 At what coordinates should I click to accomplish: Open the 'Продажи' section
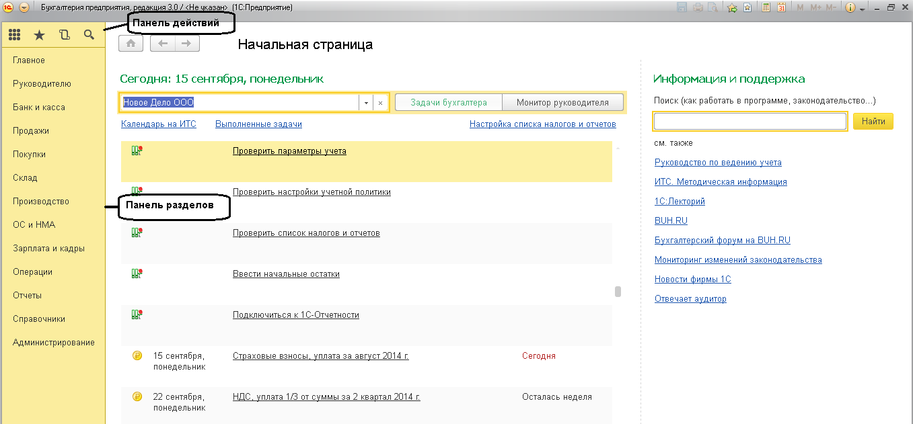click(31, 131)
